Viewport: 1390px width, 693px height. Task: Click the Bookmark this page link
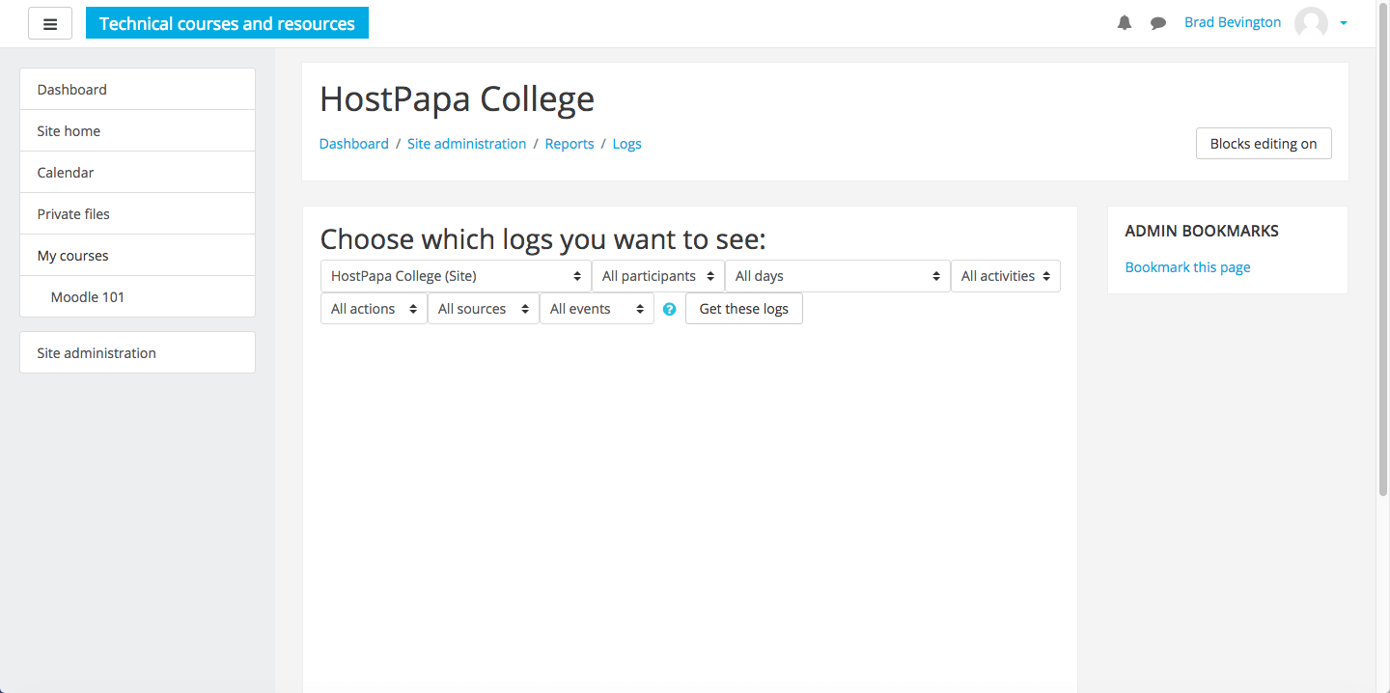pos(1187,267)
